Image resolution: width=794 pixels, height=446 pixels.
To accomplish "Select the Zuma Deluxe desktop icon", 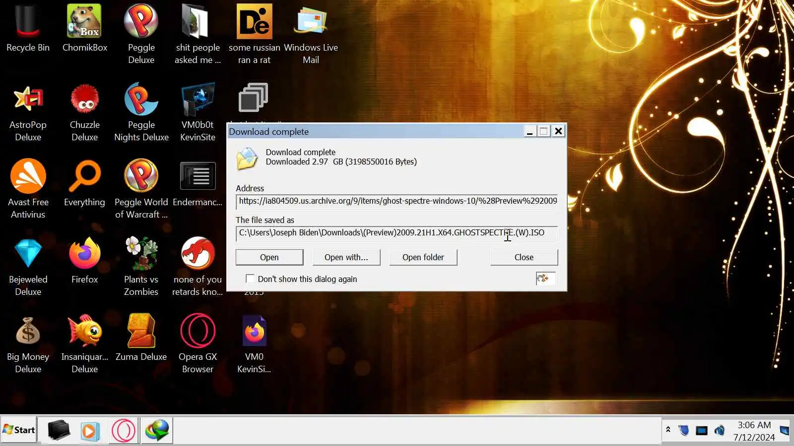I will pyautogui.click(x=141, y=337).
